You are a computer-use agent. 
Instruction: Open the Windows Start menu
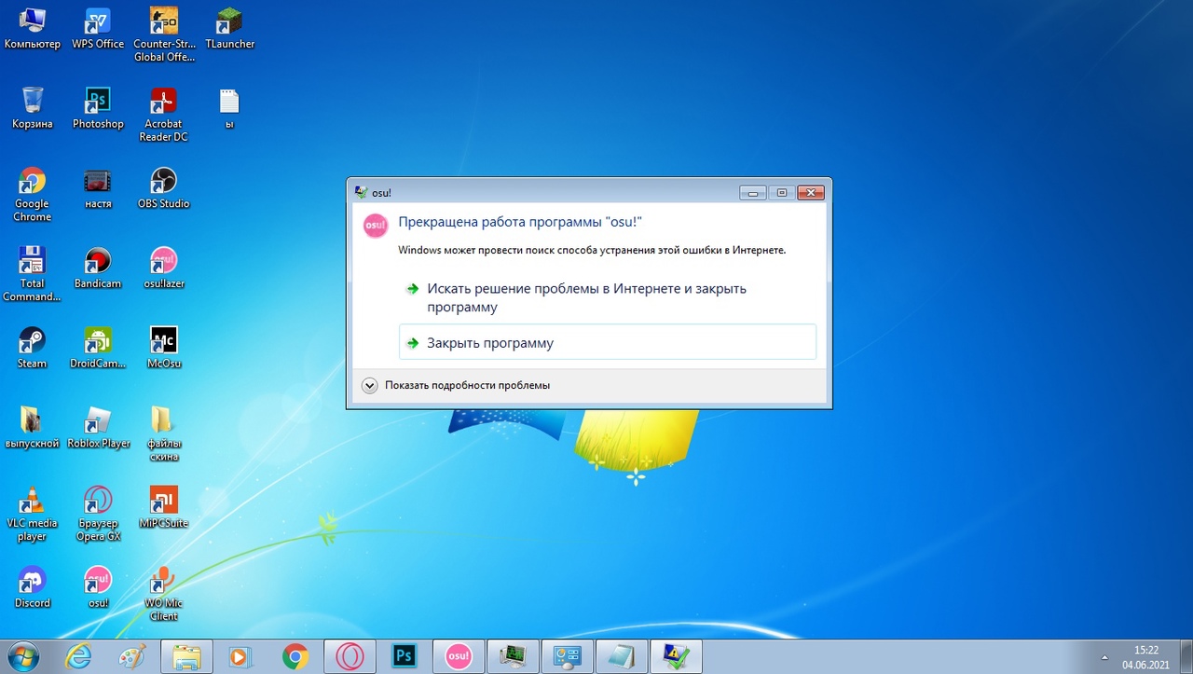point(21,656)
